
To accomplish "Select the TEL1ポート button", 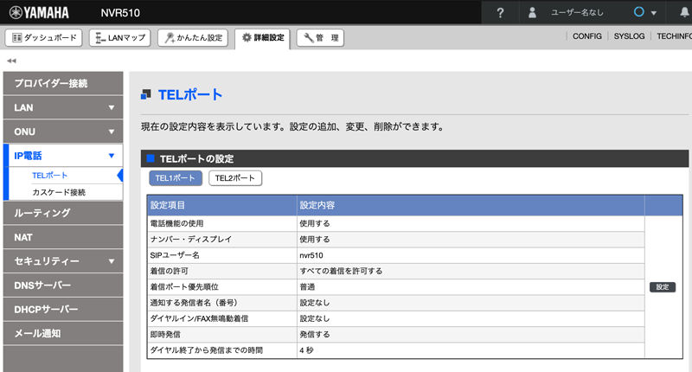I will (176, 178).
